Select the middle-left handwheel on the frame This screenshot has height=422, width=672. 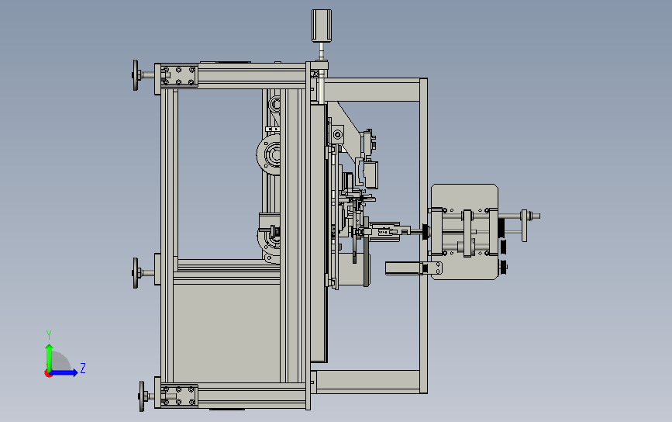[x=136, y=273]
